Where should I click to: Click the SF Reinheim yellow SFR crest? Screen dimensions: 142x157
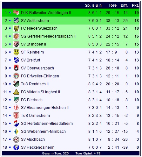(16, 52)
